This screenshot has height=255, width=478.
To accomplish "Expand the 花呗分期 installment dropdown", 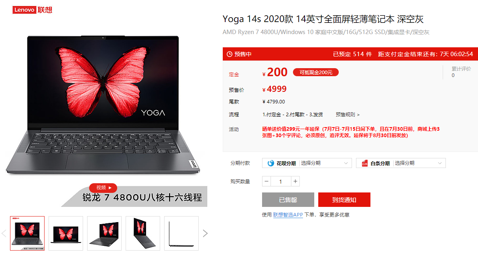I will tap(307, 163).
